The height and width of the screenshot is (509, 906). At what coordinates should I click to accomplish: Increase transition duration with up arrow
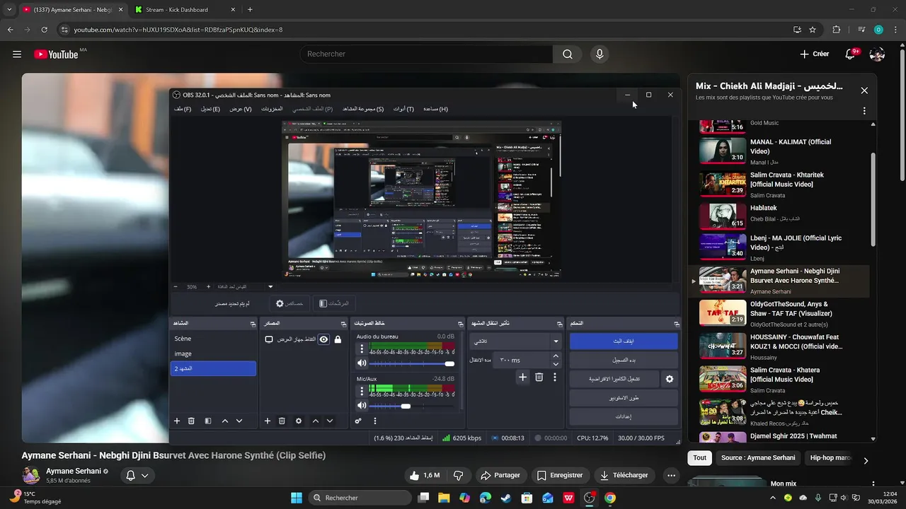(556, 356)
